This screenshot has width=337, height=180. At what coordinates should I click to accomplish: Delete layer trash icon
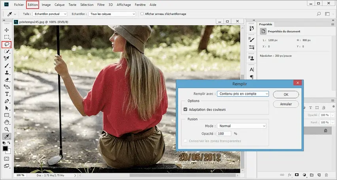326,175
